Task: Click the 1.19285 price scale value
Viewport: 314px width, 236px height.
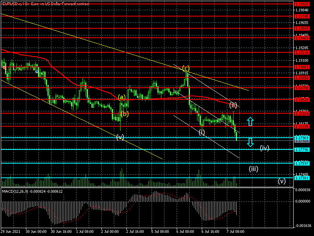Action: coord(302,48)
